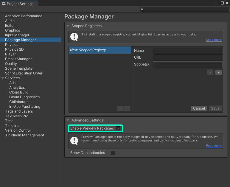This screenshot has width=230, height=187.
Task: Open Timeline settings
Action: click(12, 126)
